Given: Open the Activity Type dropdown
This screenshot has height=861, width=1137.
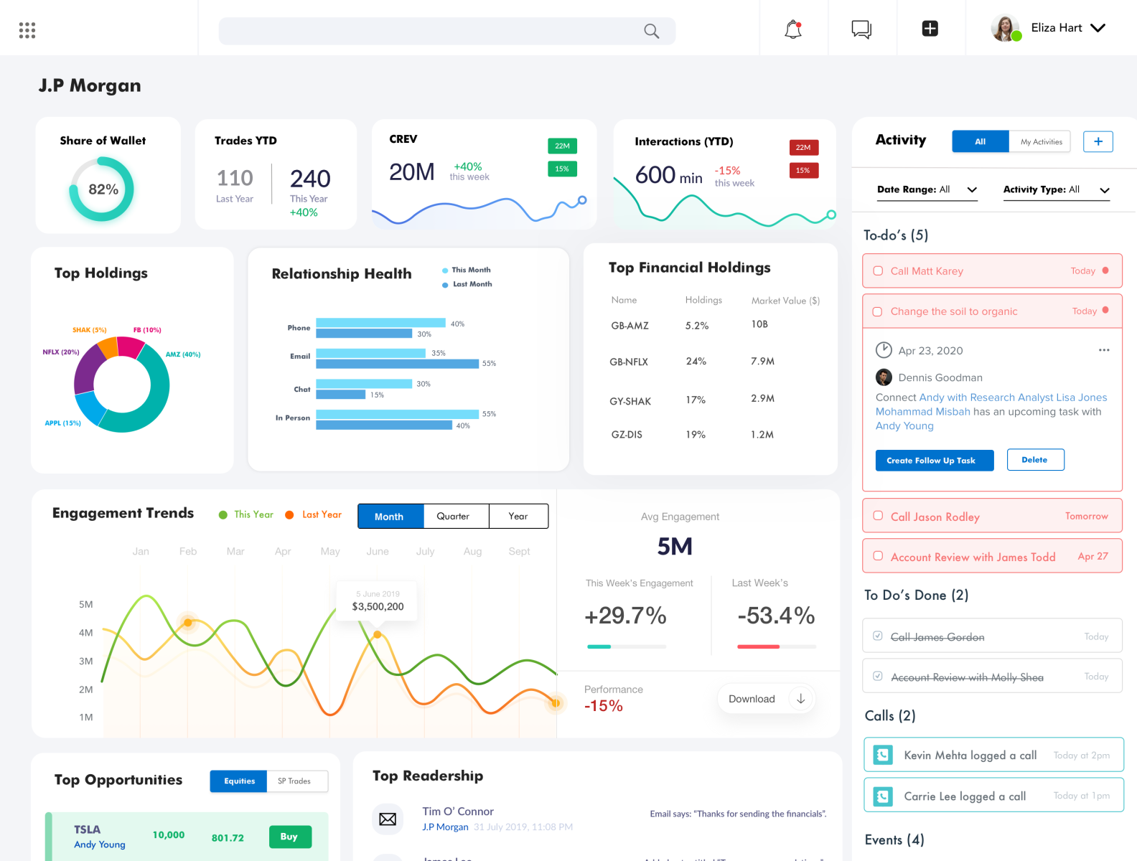Looking at the screenshot, I should pyautogui.click(x=1057, y=189).
